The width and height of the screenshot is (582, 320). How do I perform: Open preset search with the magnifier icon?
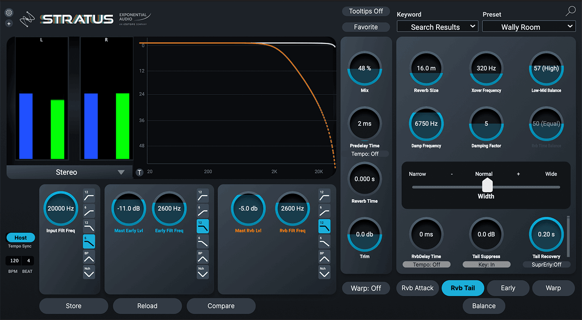pyautogui.click(x=570, y=12)
